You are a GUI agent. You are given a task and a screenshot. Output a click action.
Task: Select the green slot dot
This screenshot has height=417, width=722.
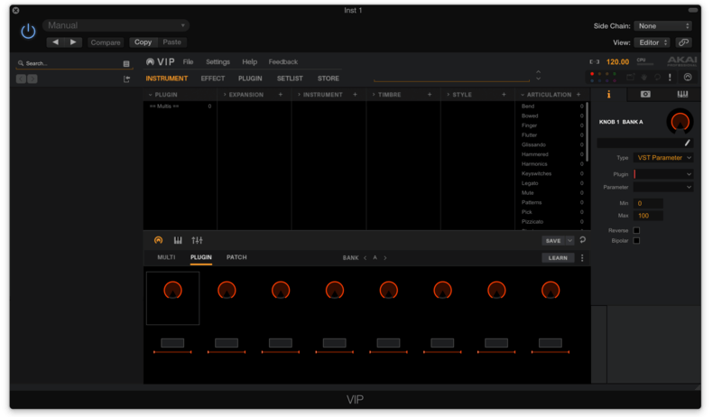[x=615, y=74]
